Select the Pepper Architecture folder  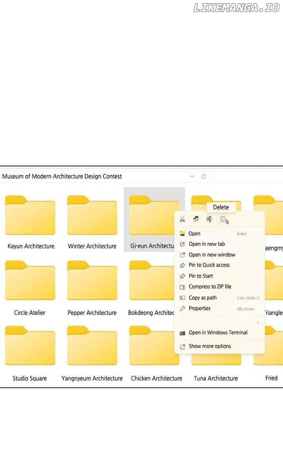(92, 281)
